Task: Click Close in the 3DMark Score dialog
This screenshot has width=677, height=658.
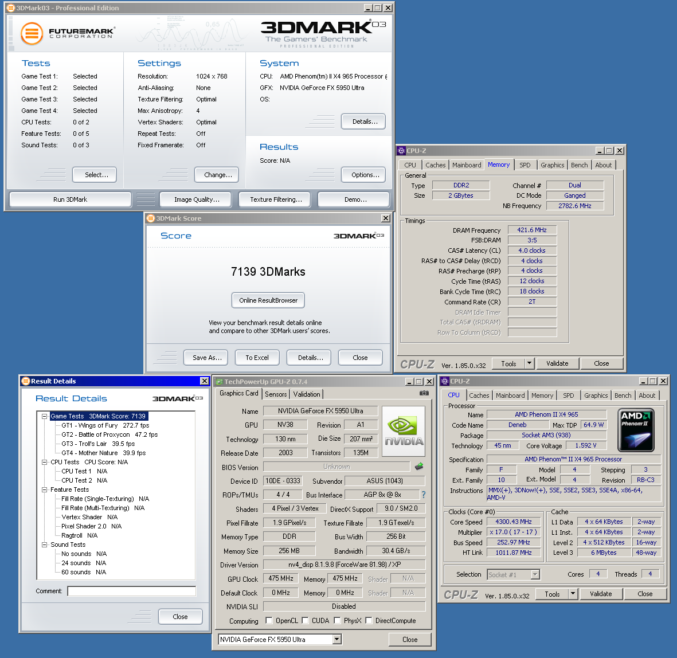Action: click(x=360, y=358)
